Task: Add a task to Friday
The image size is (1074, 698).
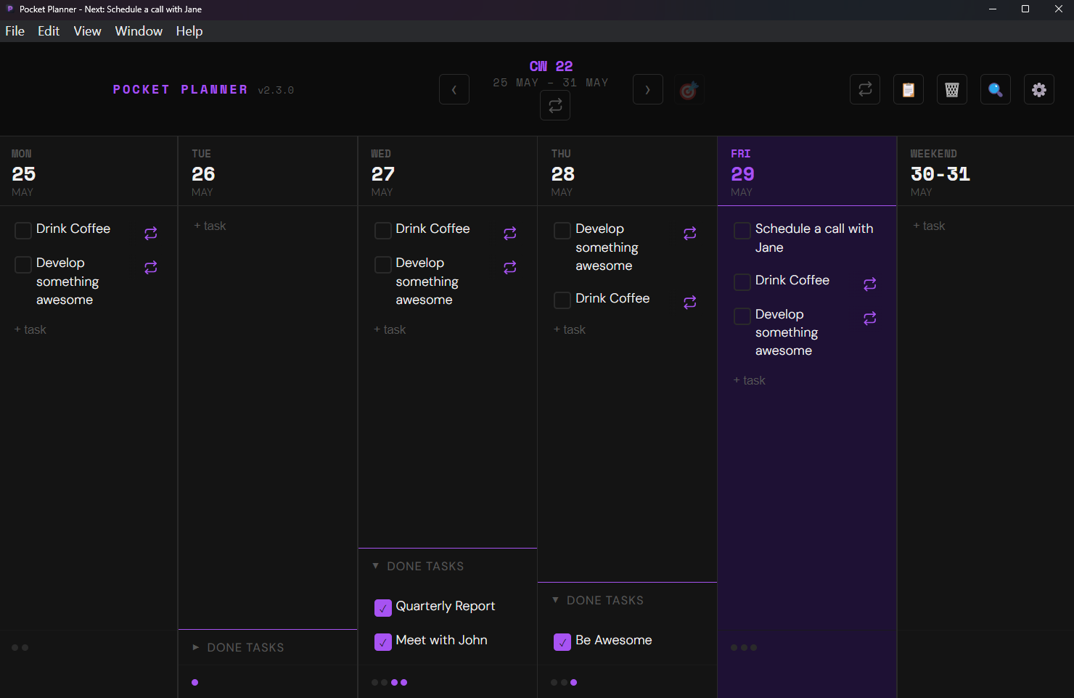Action: pyautogui.click(x=750, y=380)
